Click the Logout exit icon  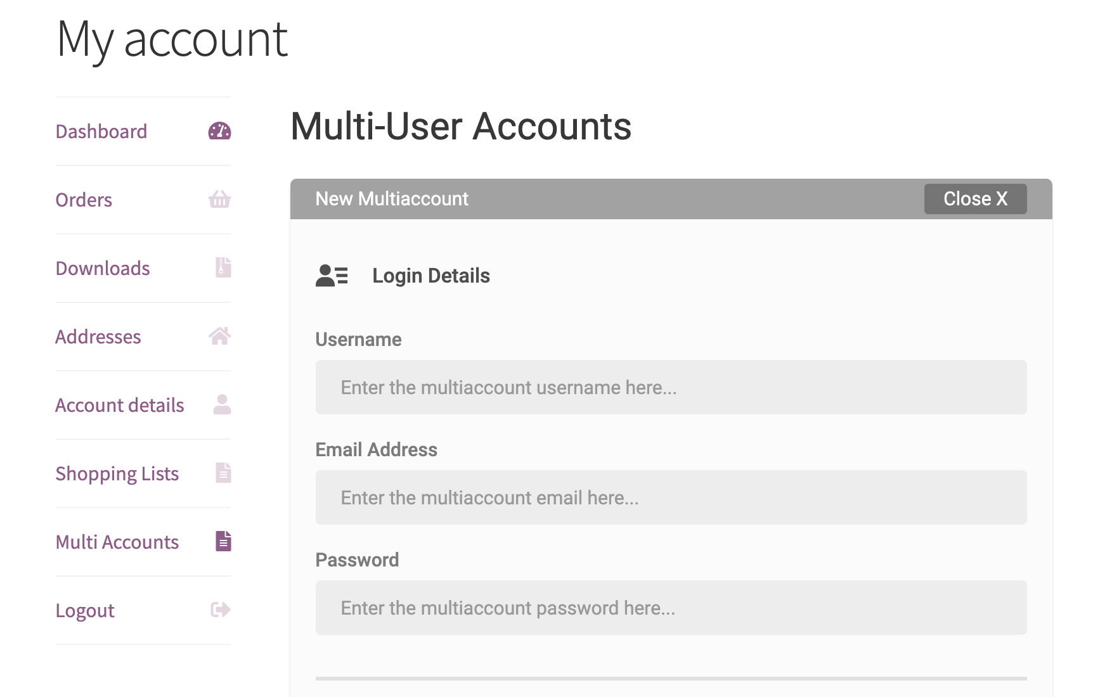click(219, 610)
